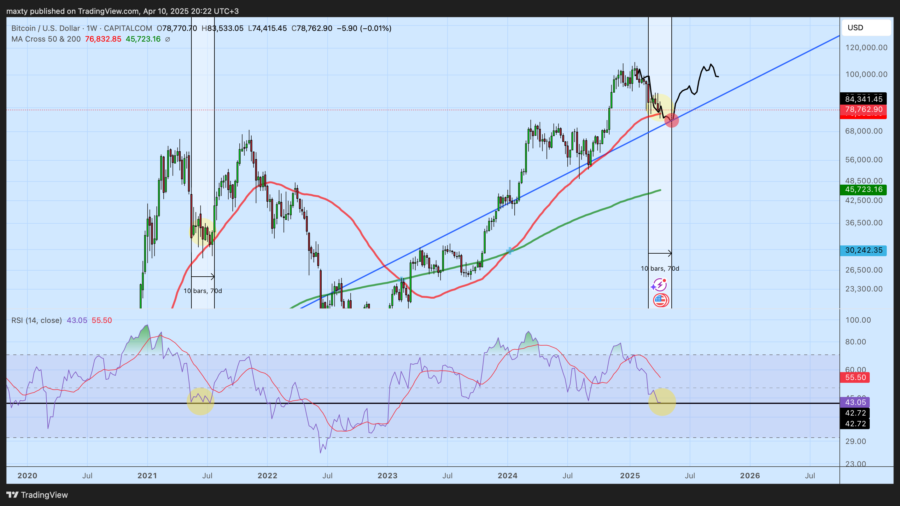Click the yellow highlight circle on 2021 RSI
The height and width of the screenshot is (506, 900).
point(201,401)
